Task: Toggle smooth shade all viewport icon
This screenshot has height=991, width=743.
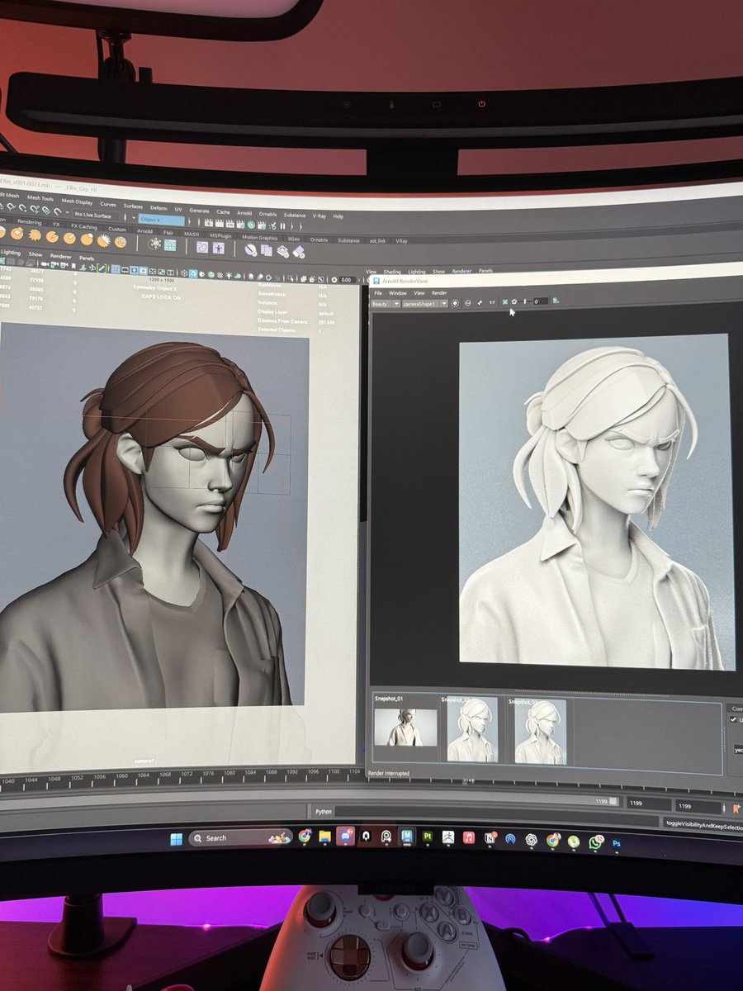Action: 193,273
